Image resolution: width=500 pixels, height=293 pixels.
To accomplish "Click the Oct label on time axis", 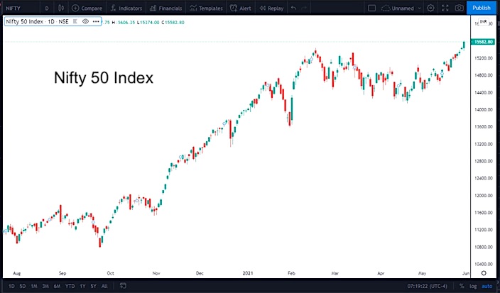I will (x=110, y=273).
